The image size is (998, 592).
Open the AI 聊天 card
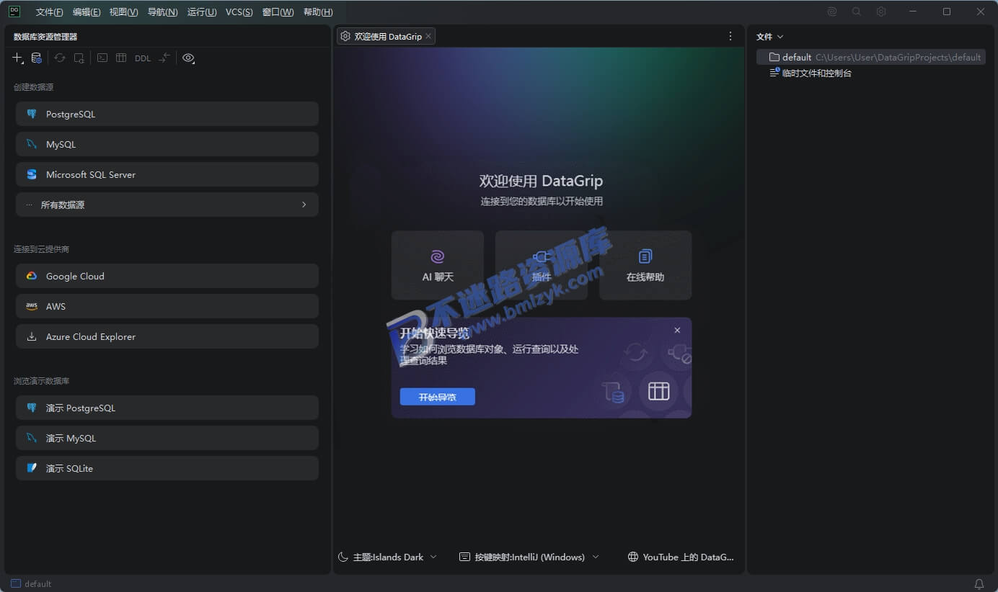click(438, 265)
